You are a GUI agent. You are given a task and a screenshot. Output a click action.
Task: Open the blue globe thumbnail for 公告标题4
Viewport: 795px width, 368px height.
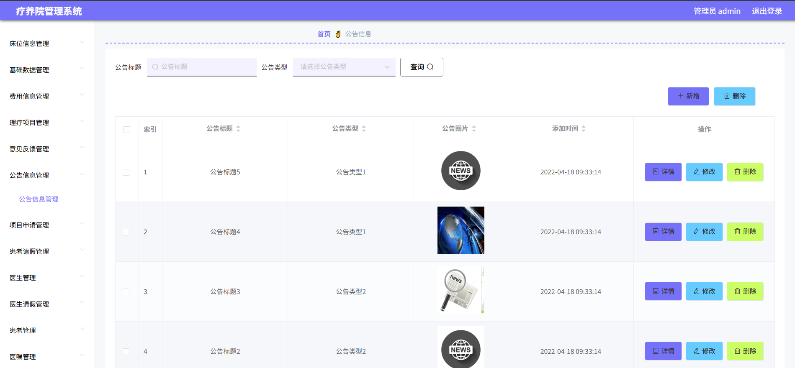[x=461, y=230]
